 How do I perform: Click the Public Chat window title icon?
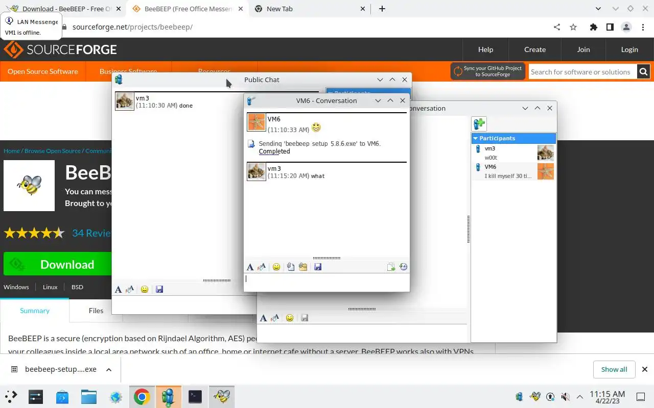tap(119, 80)
